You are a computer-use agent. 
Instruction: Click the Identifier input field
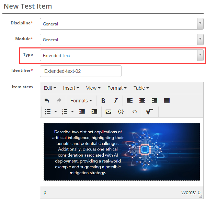pos(81,71)
